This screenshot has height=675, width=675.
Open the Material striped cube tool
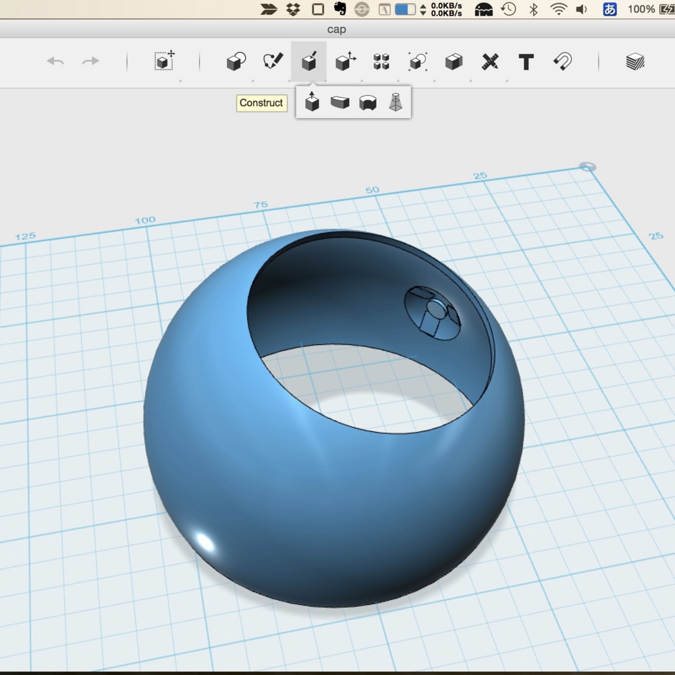click(x=635, y=61)
